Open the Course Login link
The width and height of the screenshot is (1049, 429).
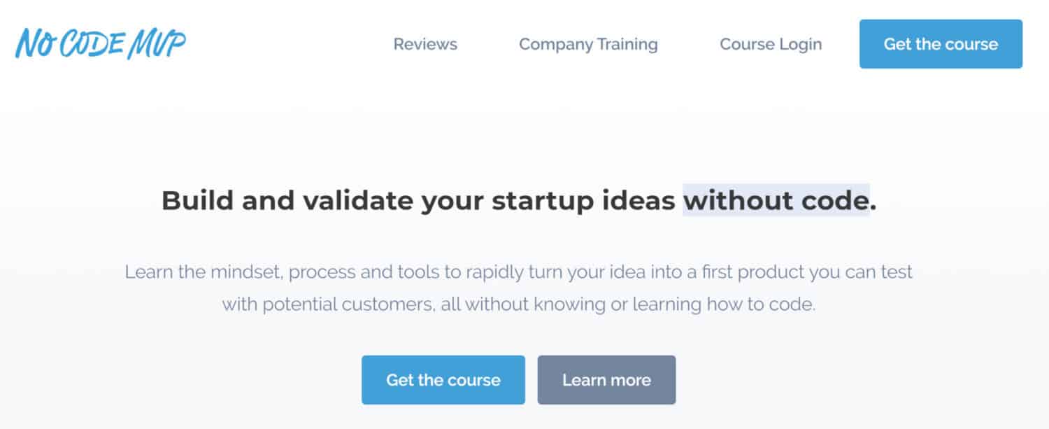point(771,44)
